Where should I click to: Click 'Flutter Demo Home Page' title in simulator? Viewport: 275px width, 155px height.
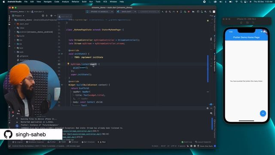coord(246,37)
